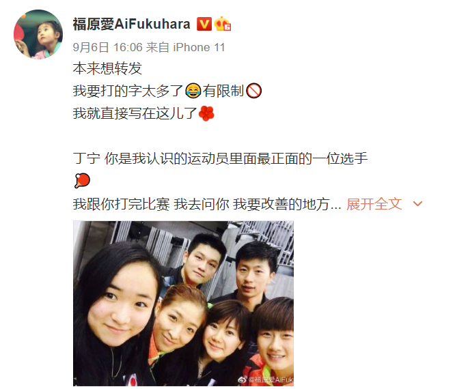This screenshot has width=455, height=389.
Task: Click the red flower emoji
Action: coord(206,113)
